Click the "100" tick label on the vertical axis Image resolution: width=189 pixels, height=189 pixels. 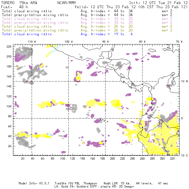tap(9, 106)
